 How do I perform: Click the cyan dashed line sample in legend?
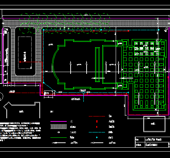(97, 132)
